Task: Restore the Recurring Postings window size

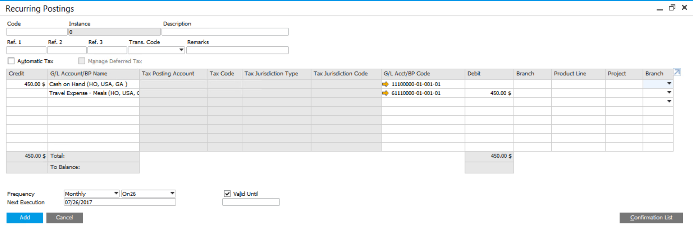Action: pyautogui.click(x=672, y=8)
